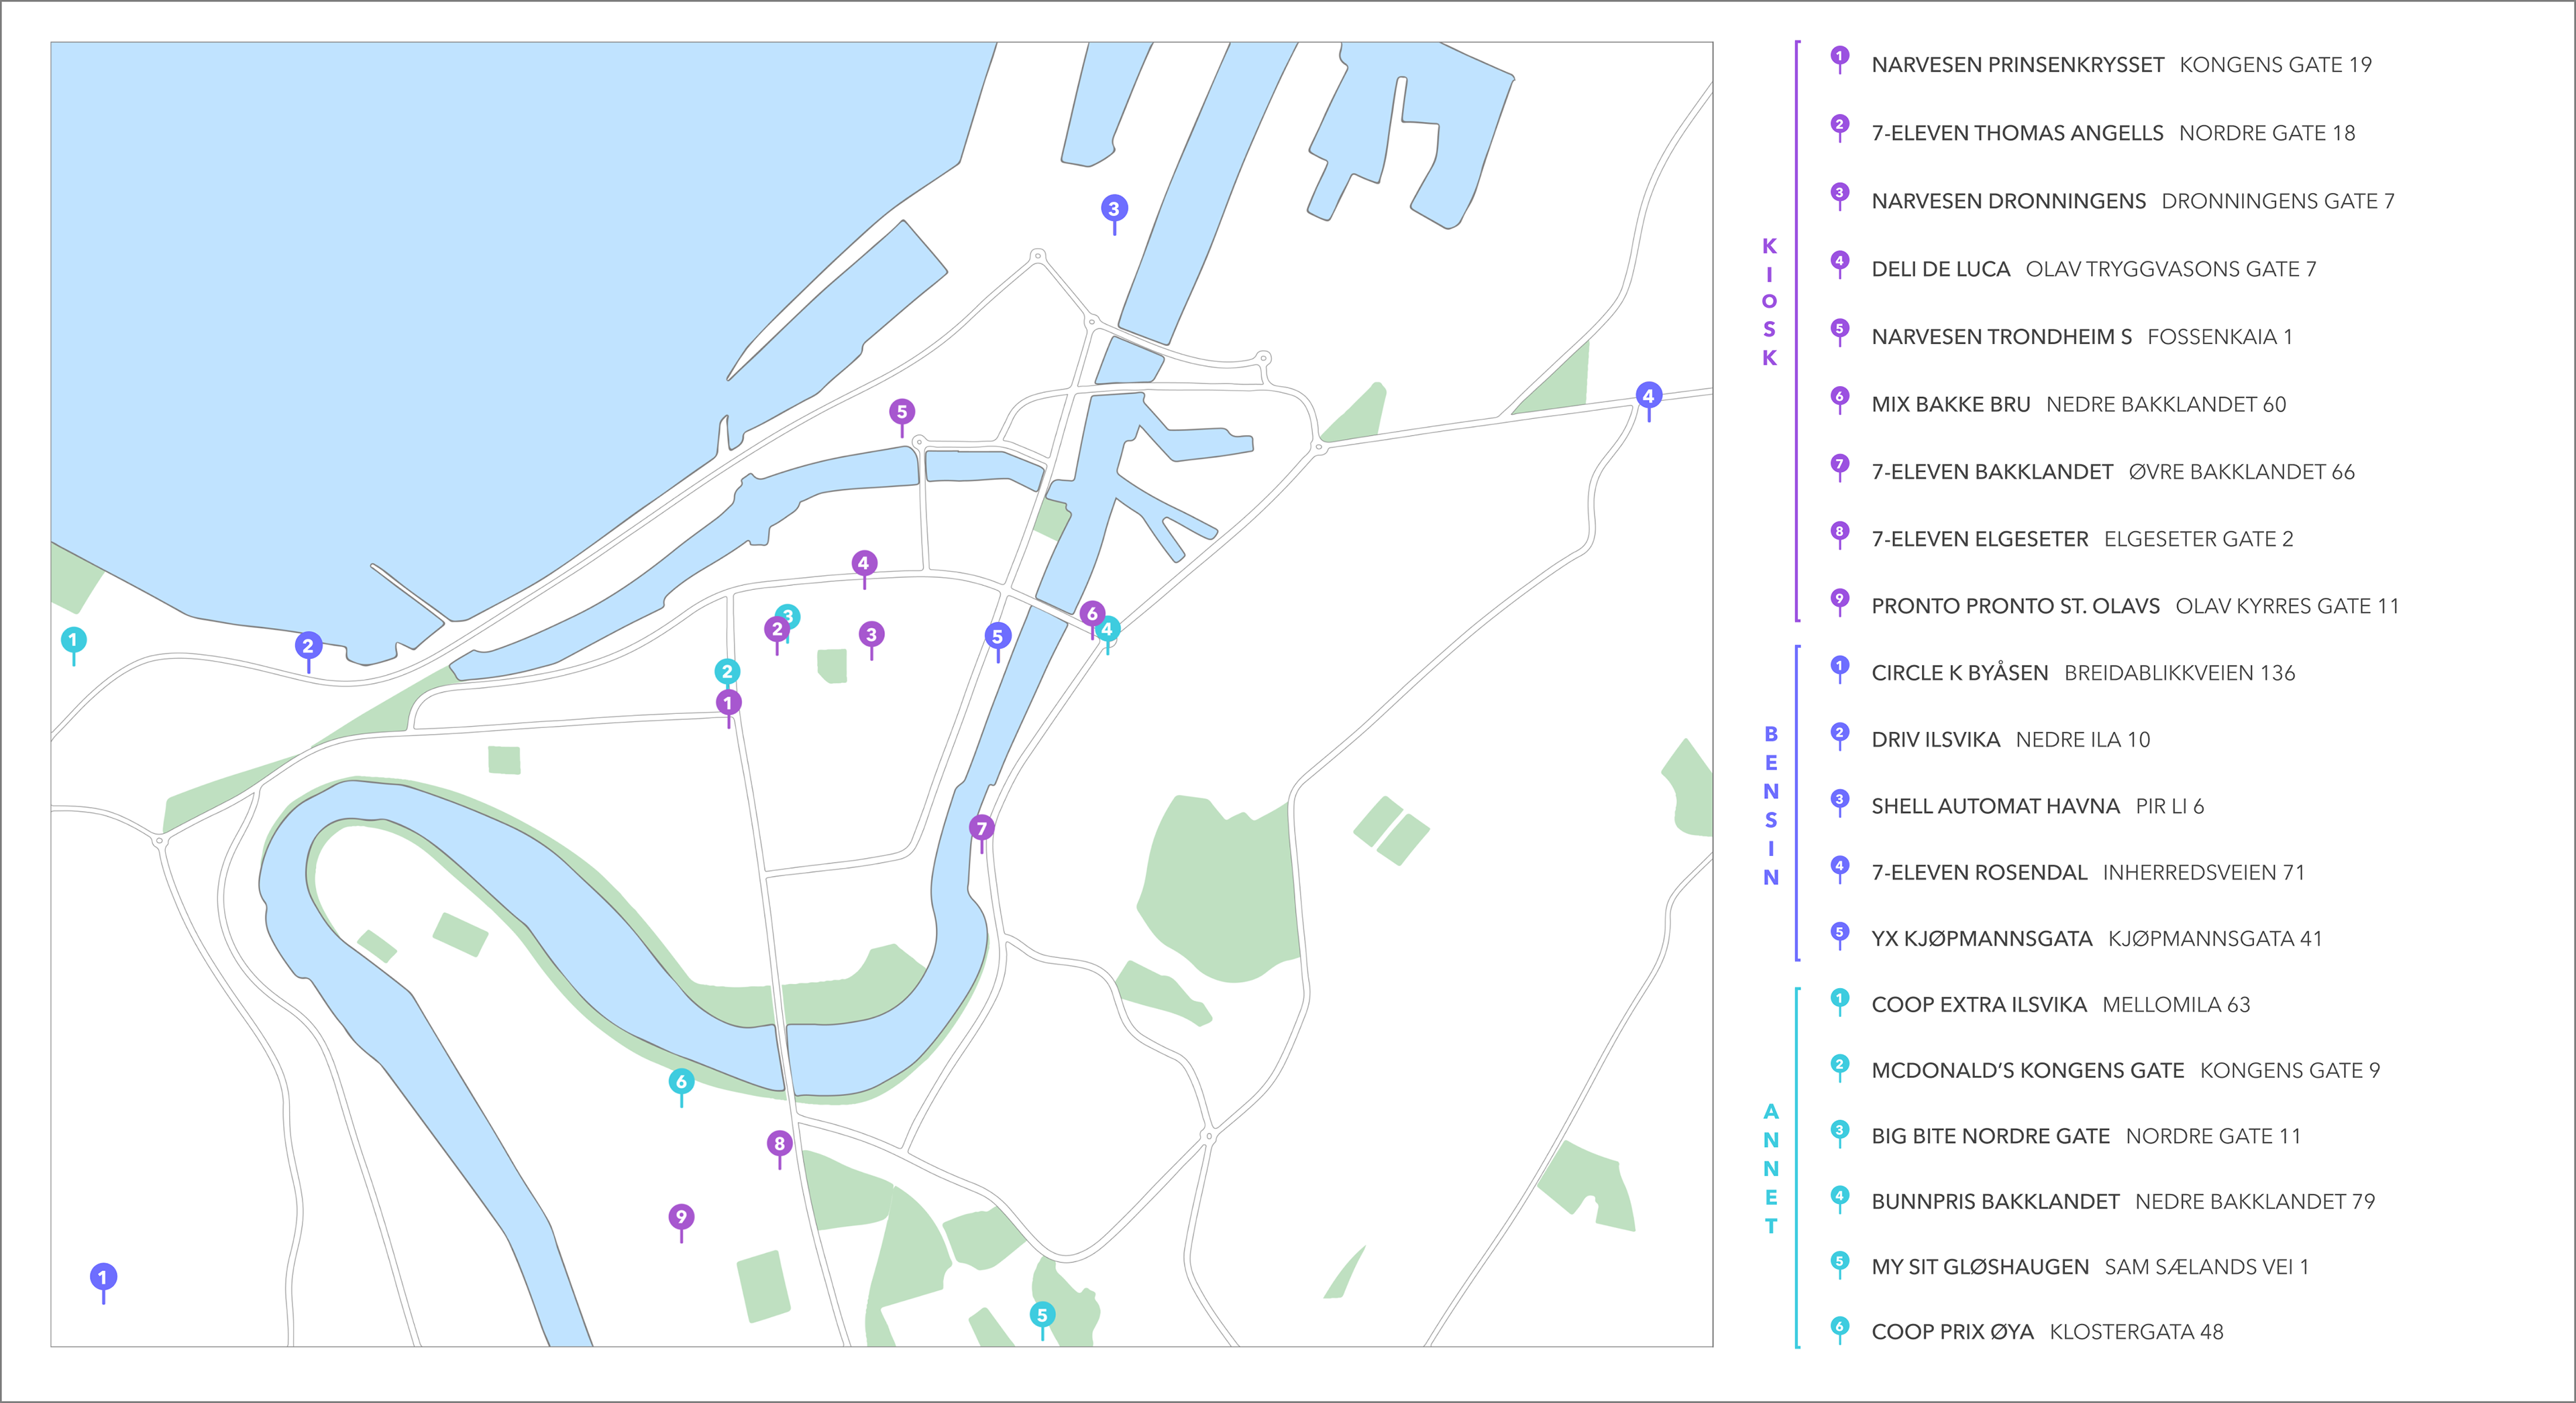2576x1403 pixels.
Task: Click address 'SAM SÆLANDS VEI 1'
Action: tap(2207, 1267)
